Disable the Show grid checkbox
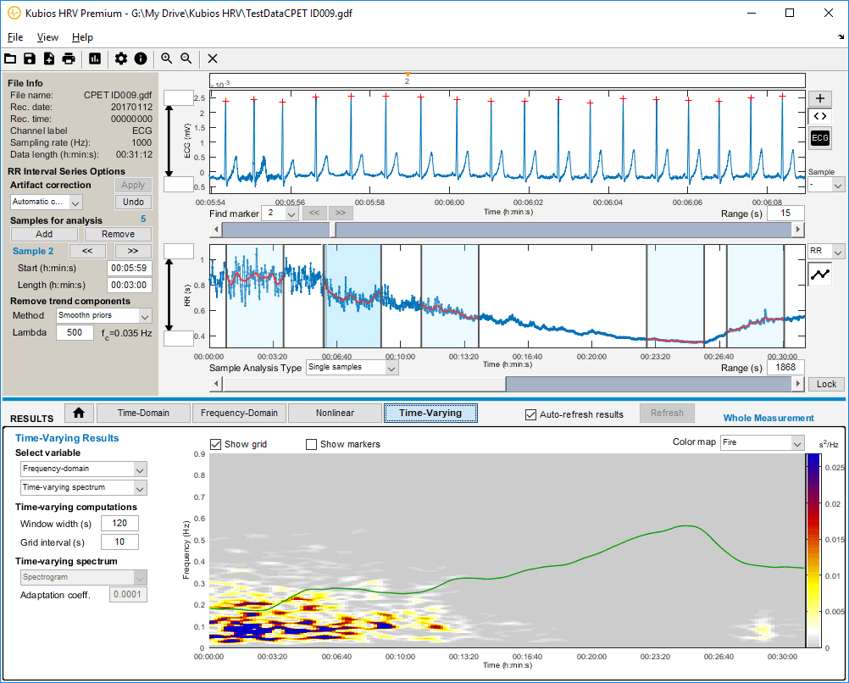The image size is (849, 683). (x=215, y=444)
